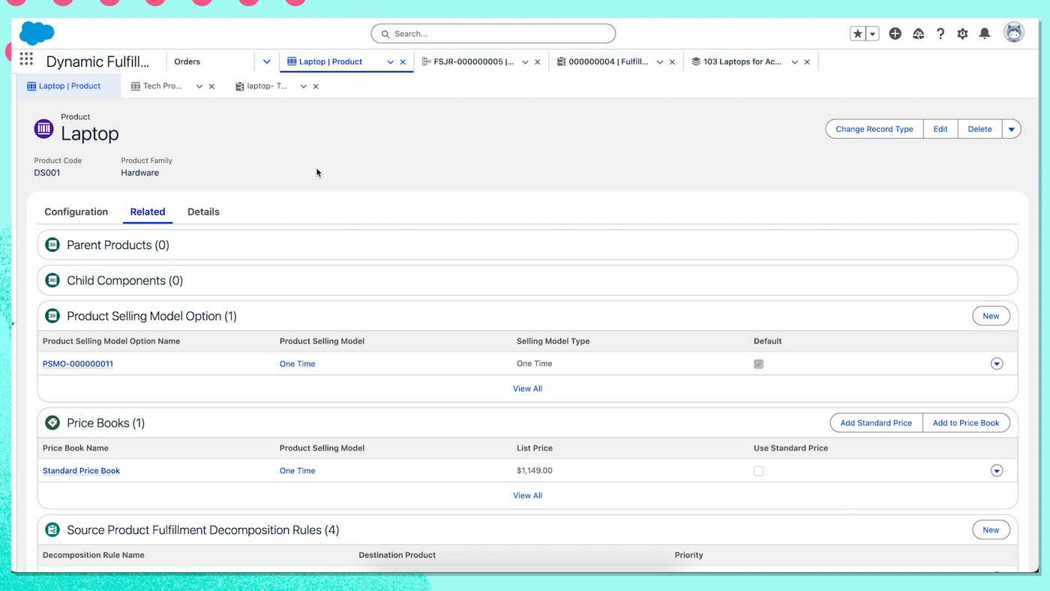Click View All under Product Selling Model Option
Viewport: 1050px width, 591px height.
click(x=527, y=388)
